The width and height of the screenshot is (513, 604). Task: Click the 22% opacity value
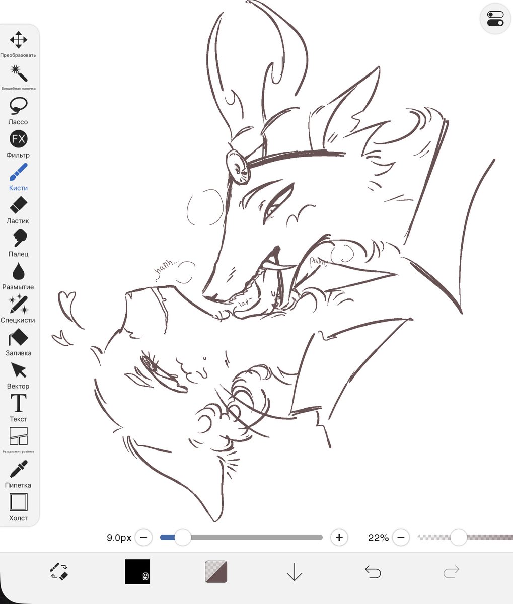click(378, 538)
